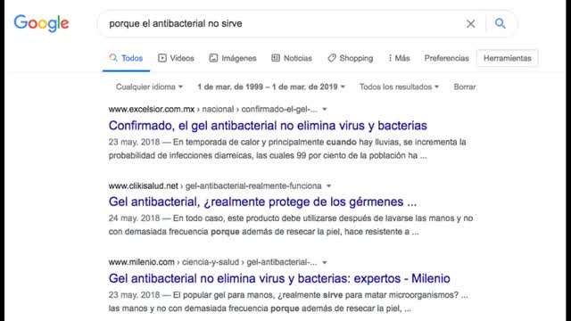Click the Milenio snippet about 'popular gel para manos'
Screen dimensions: 571x321
pos(288,301)
